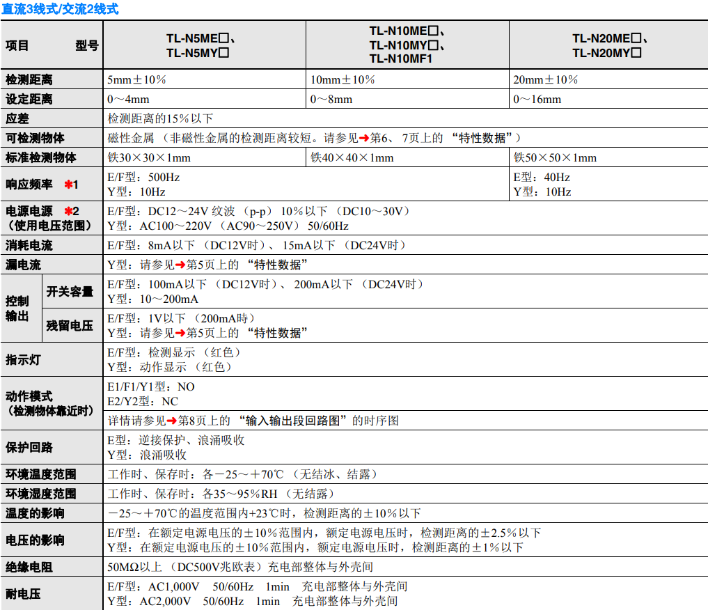708x610 pixels.
Task: Click the text E/F型: AC1,000V
Action: coord(154,587)
